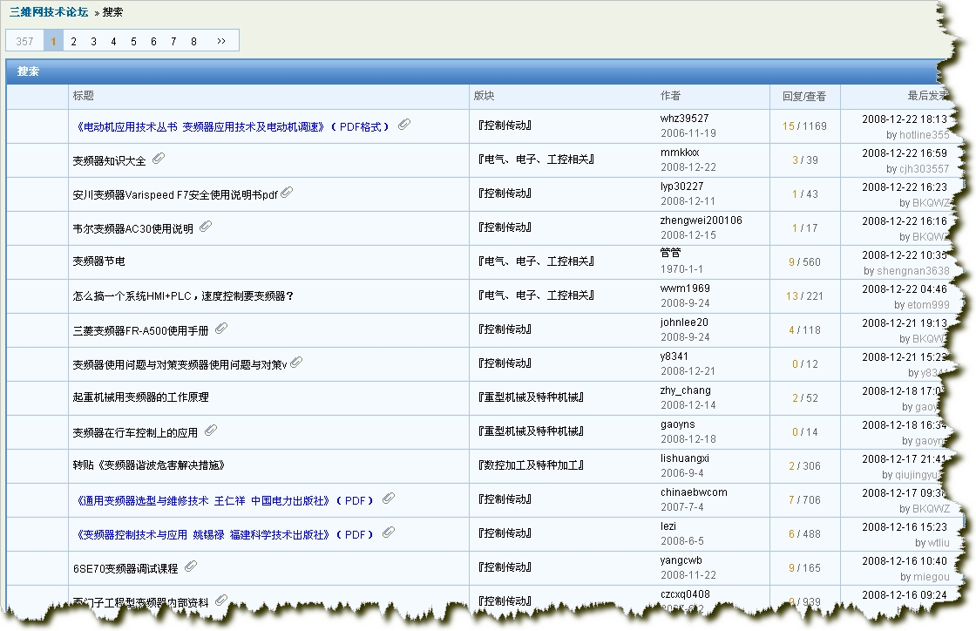Go to page 3 of search results
This screenshot has height=631, width=976.
[x=93, y=41]
